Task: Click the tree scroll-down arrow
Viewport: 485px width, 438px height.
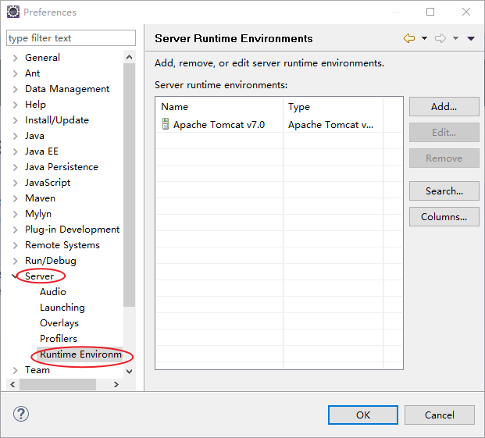Action: tap(130, 371)
